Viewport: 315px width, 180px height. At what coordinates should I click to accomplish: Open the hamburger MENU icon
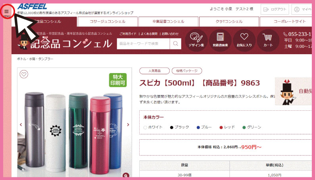click(6, 11)
